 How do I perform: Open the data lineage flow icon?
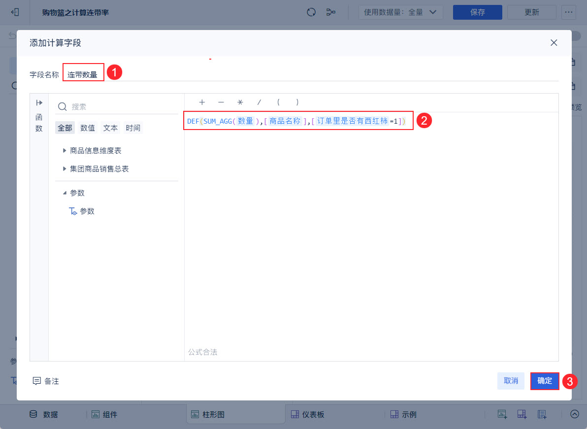click(331, 12)
